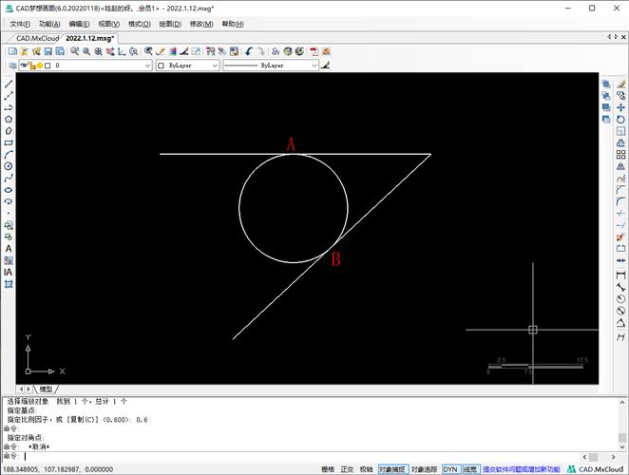
Task: Click the Export PDF toolbar icon
Action: point(314,51)
